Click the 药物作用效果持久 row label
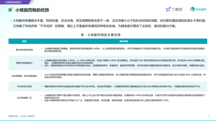 coord(24,63)
